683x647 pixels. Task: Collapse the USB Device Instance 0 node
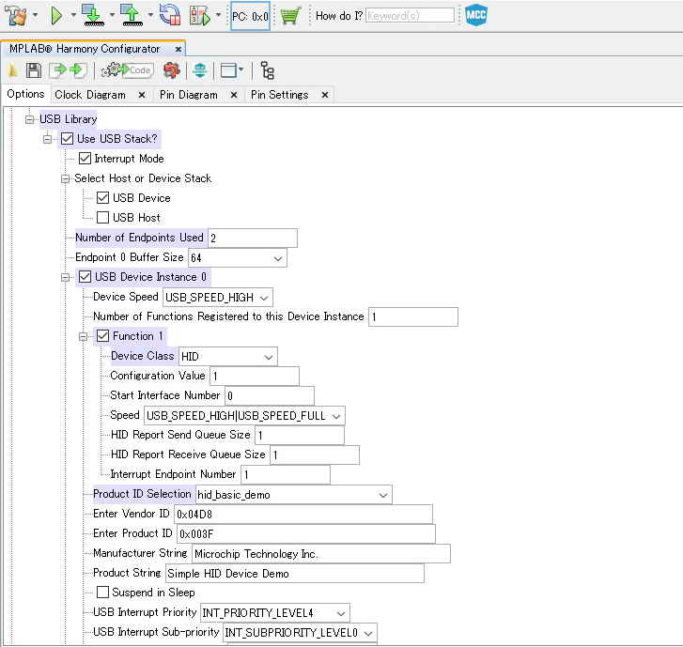click(x=65, y=277)
